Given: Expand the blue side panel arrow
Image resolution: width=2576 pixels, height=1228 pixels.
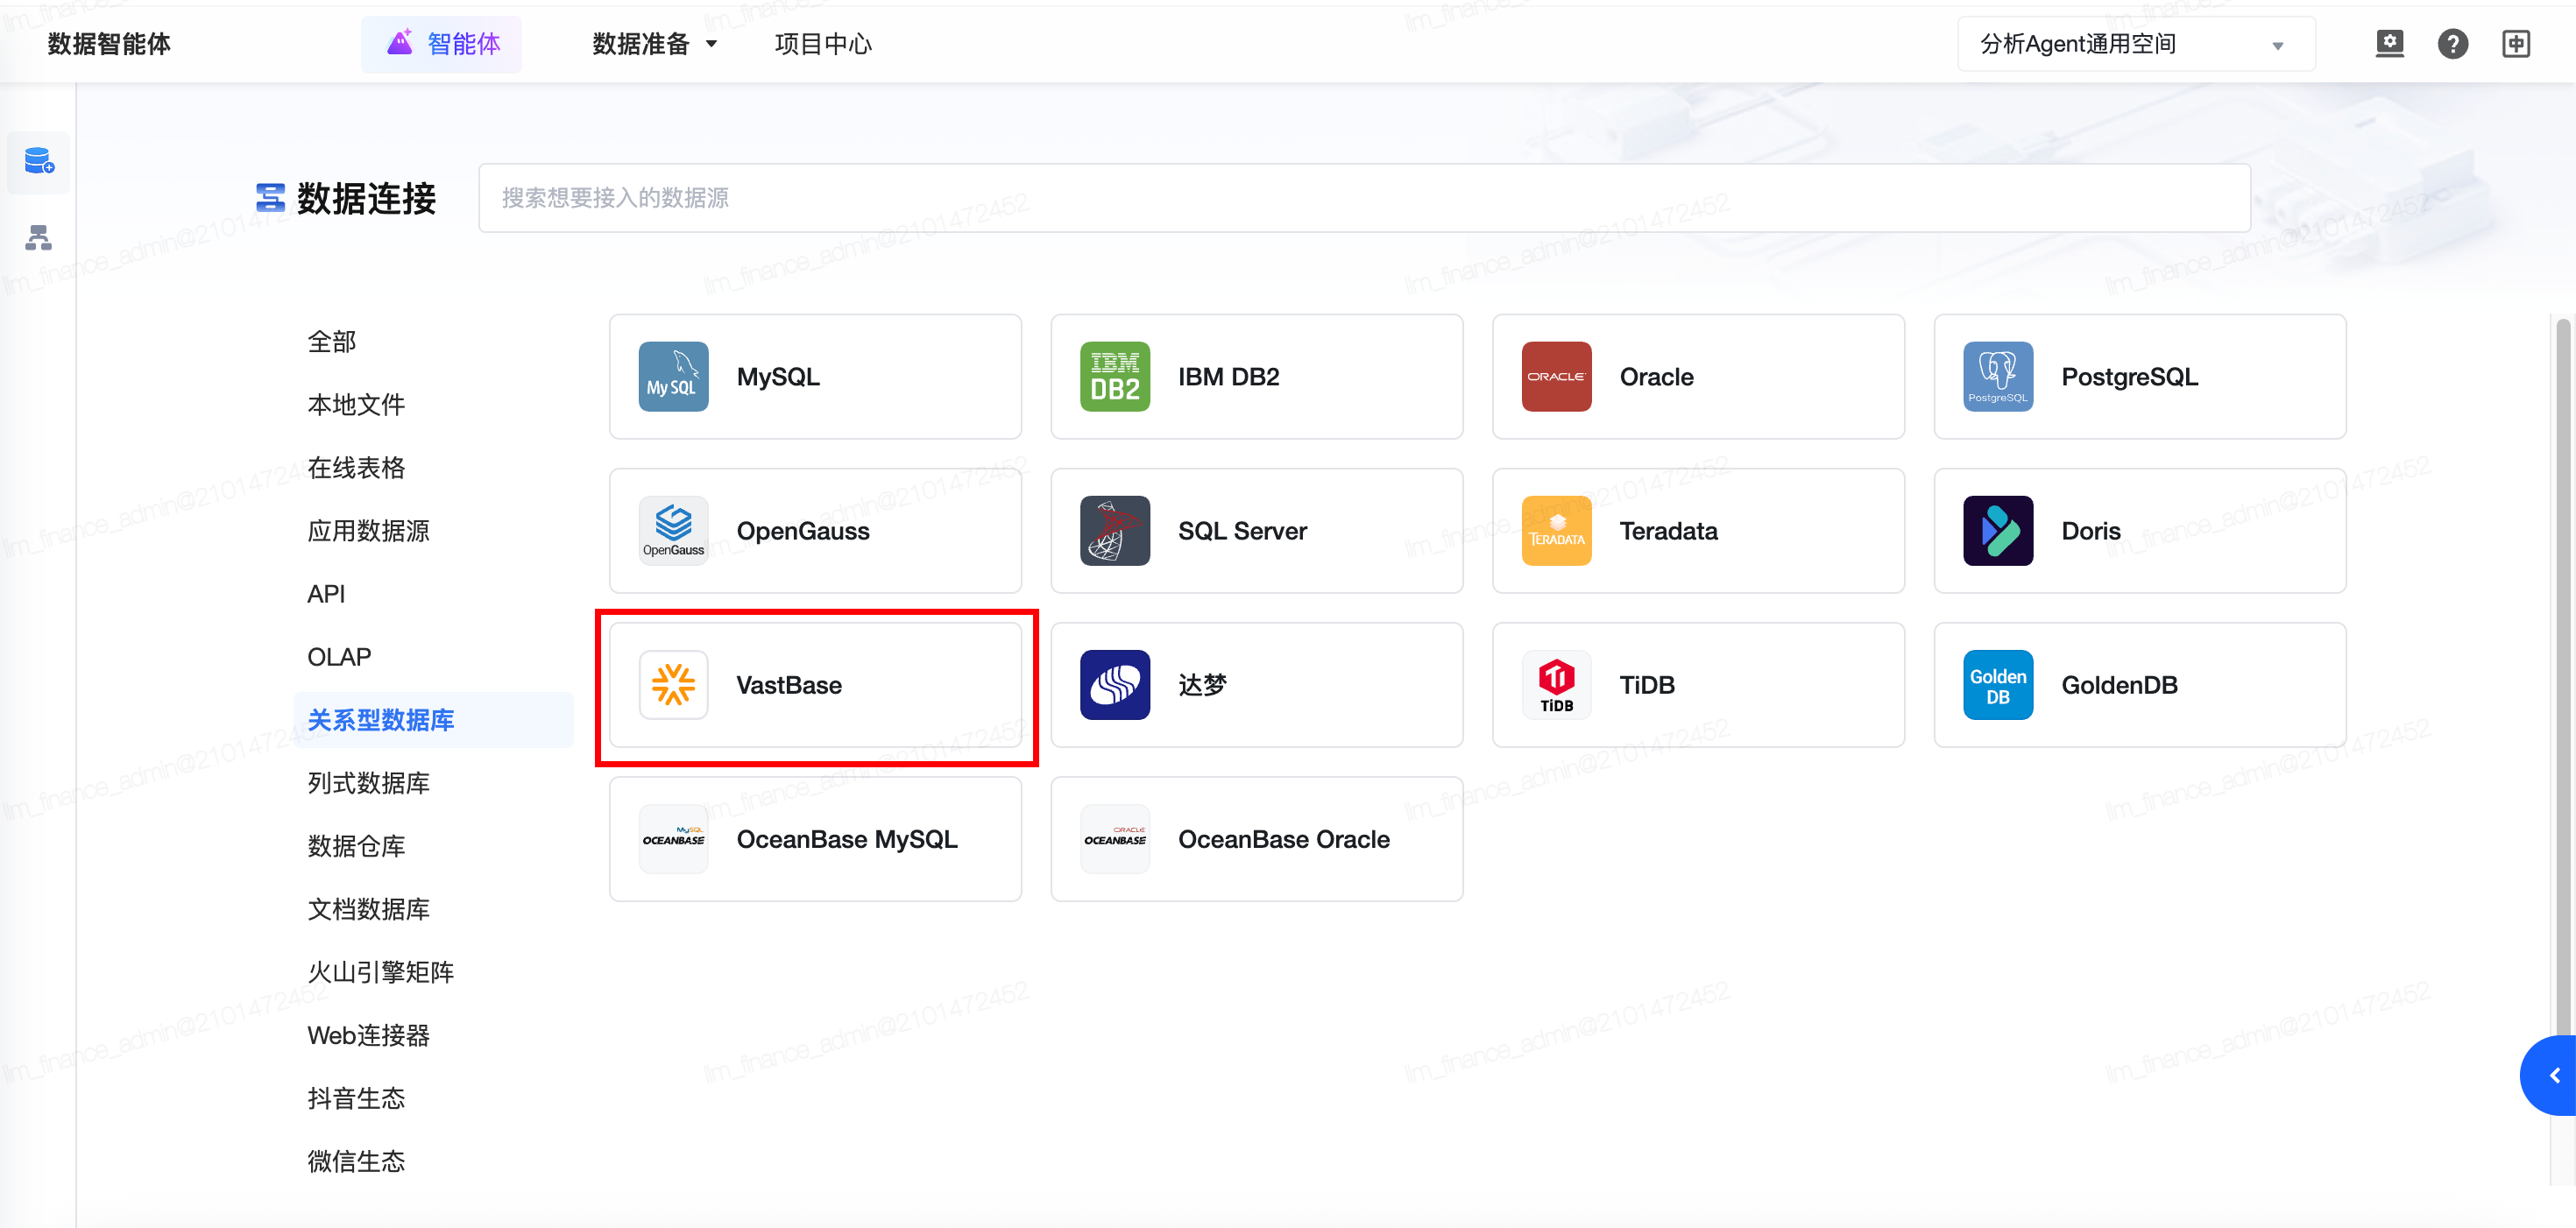Looking at the screenshot, I should coord(2550,1076).
